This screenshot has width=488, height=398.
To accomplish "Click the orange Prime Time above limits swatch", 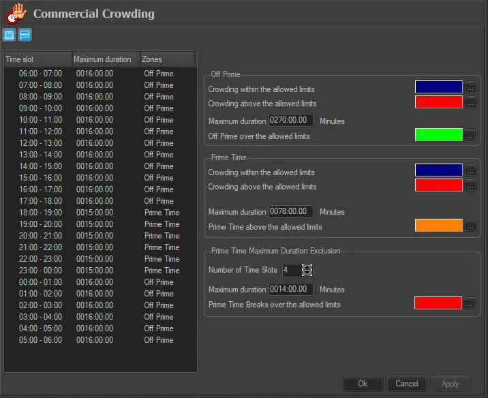I will coord(438,226).
